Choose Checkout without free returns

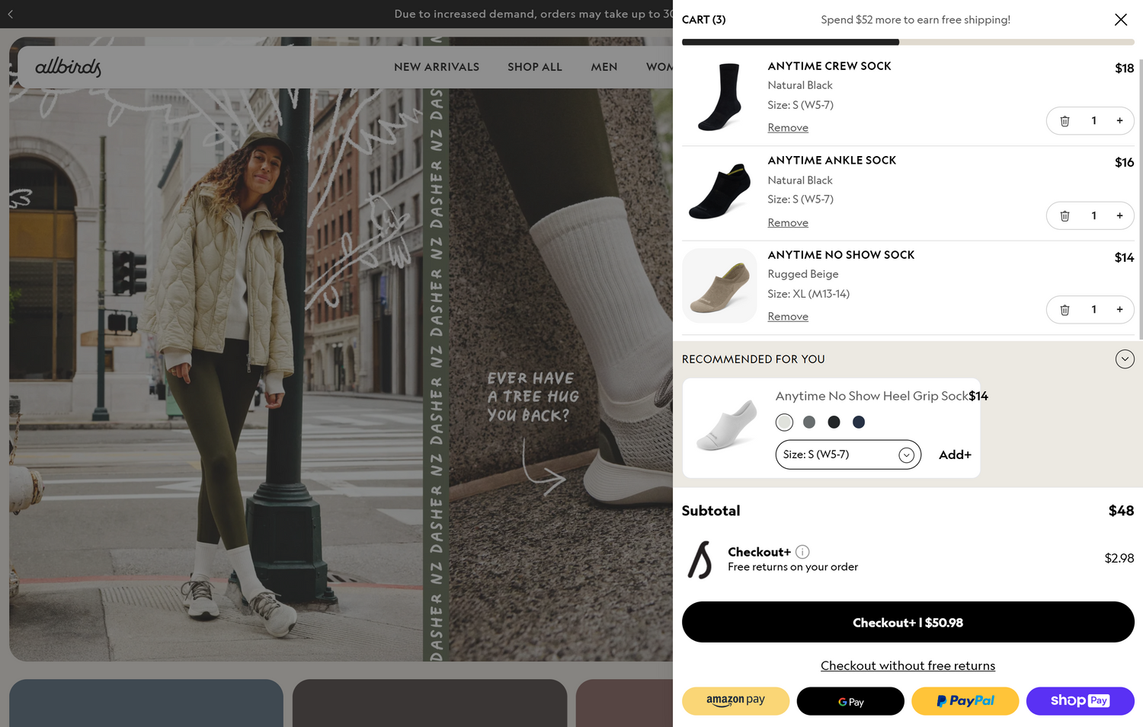pos(908,666)
